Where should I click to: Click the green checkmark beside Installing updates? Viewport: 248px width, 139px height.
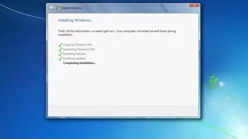(x=60, y=59)
